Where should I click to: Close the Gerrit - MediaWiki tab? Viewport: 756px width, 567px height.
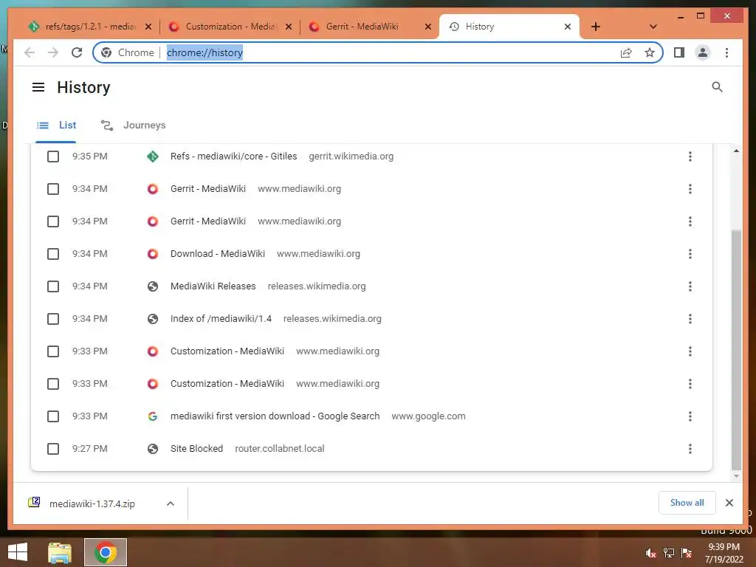click(x=427, y=27)
